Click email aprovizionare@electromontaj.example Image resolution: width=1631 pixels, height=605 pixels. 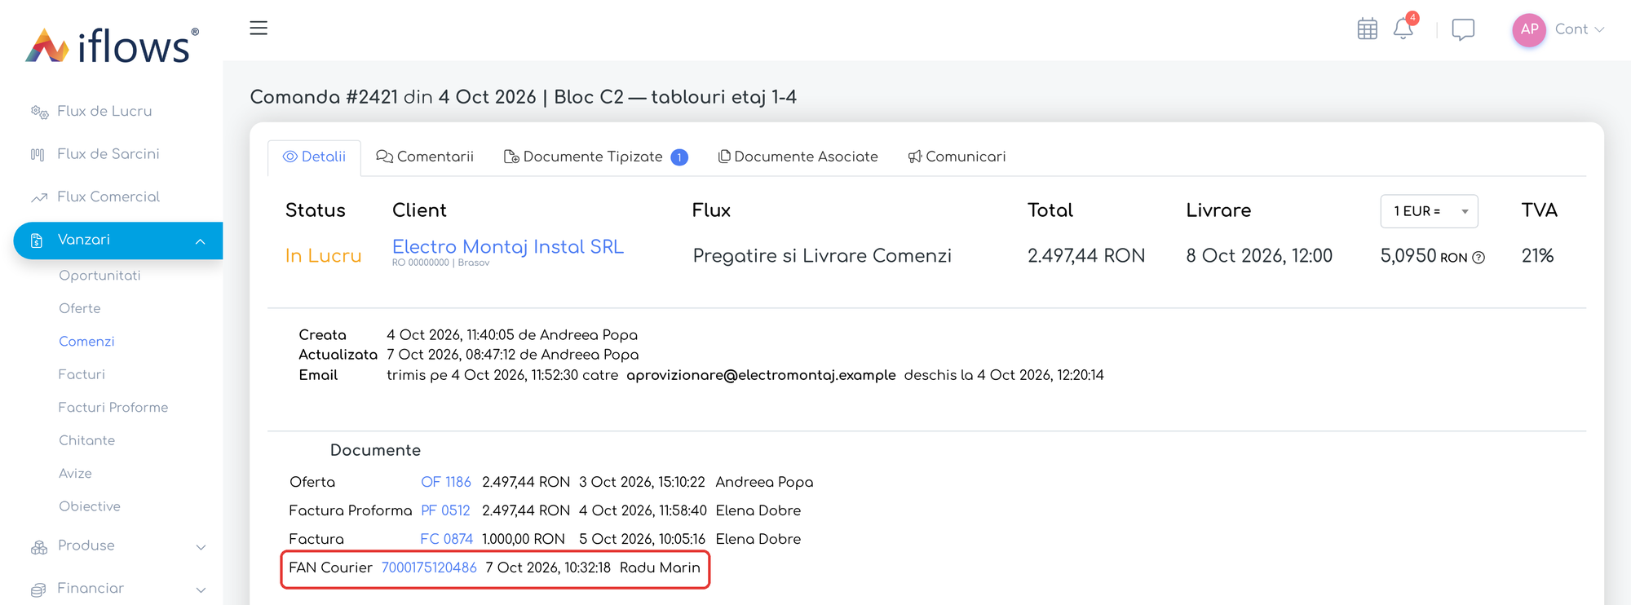(x=761, y=375)
